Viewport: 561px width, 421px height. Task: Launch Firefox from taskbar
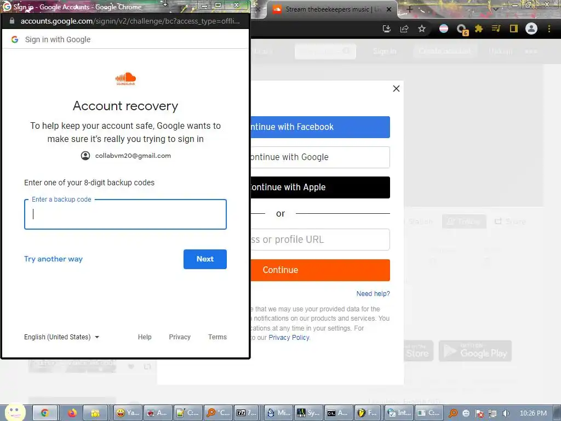pos(72,413)
